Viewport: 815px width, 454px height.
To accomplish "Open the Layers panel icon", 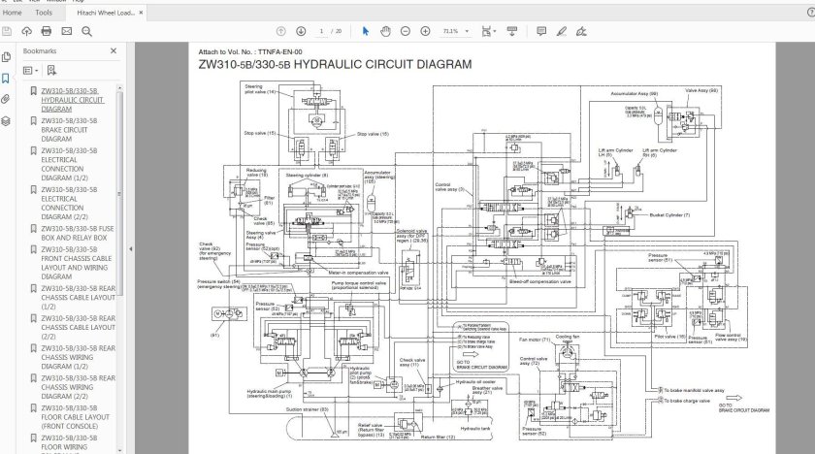I will click(x=6, y=121).
